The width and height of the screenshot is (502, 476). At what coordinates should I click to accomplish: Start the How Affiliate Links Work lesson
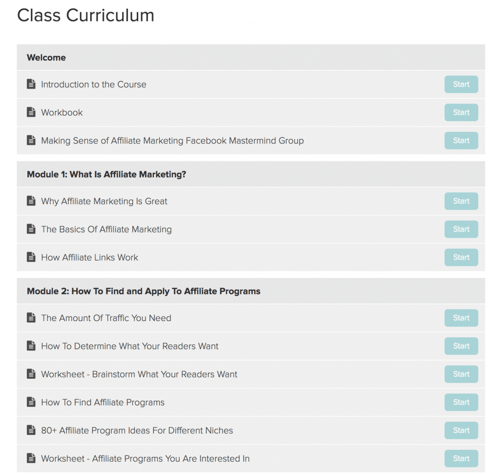pos(461,257)
